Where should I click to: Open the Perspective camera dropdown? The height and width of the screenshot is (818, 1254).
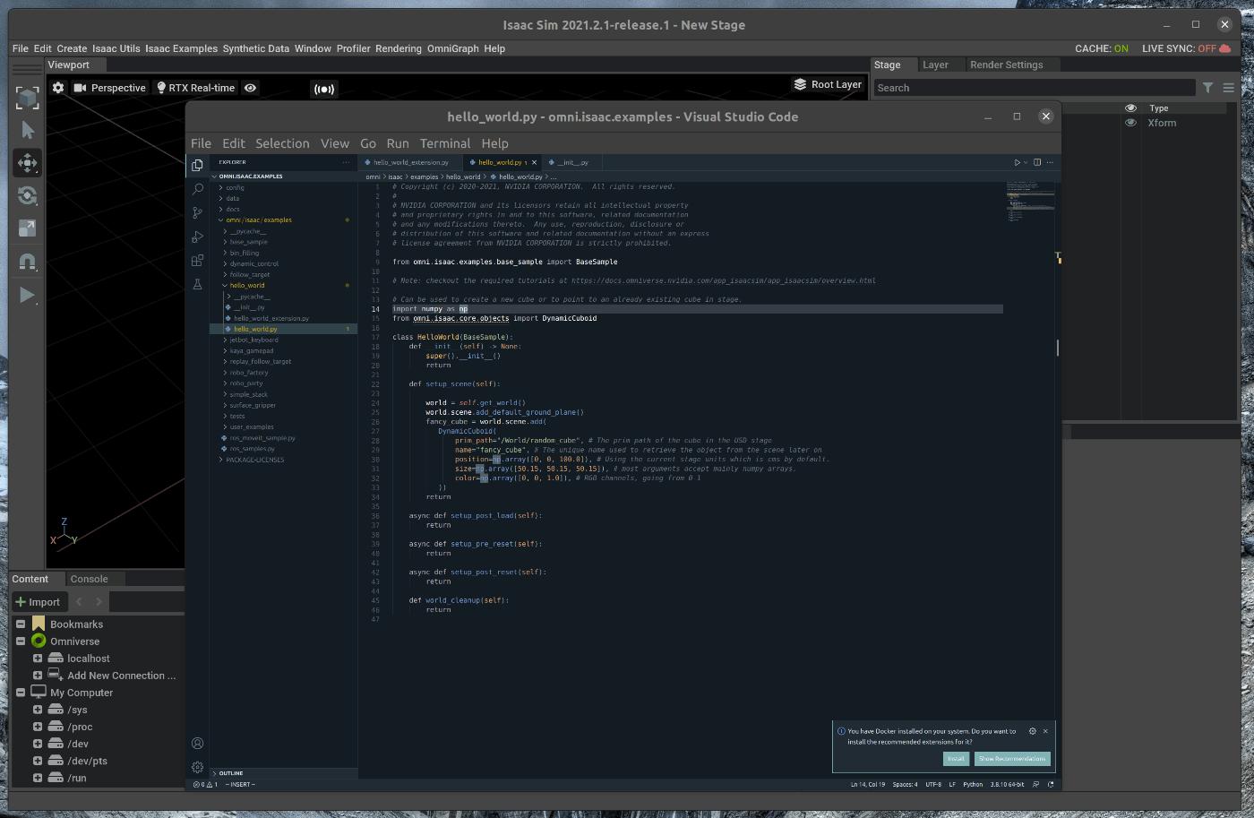click(x=109, y=88)
